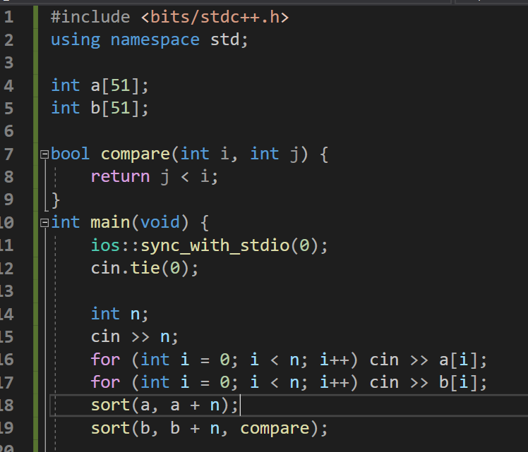Click the closing brace on line 9
The width and height of the screenshot is (528, 452).
coord(56,200)
